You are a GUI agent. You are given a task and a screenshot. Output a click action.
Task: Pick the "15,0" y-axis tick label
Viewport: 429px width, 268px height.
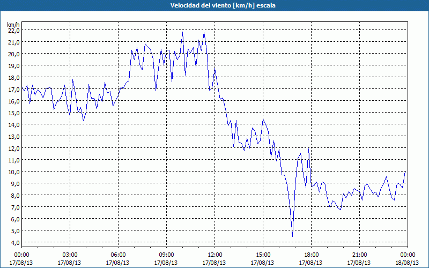[14, 113]
